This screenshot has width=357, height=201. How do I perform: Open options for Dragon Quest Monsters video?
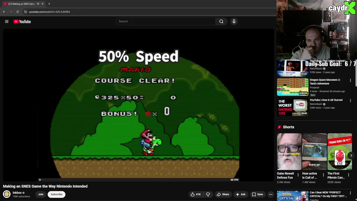(x=350, y=80)
